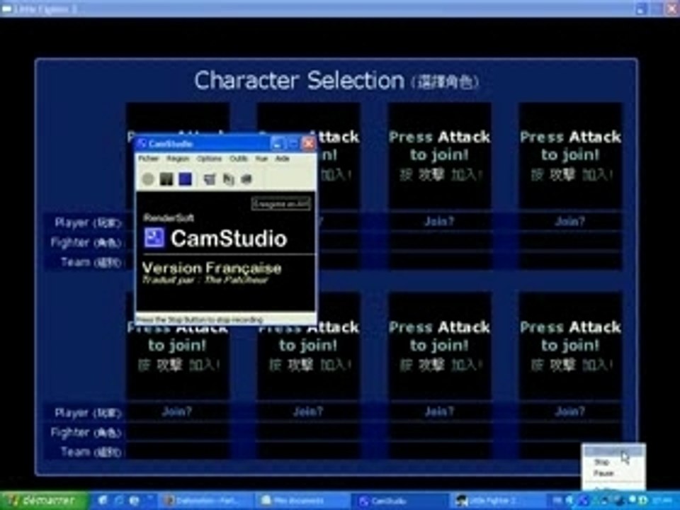Click the blue Stop button in CamStudio toolbar
680x510 pixels.
tap(186, 178)
